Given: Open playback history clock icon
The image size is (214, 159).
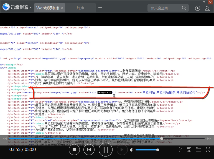Looking at the screenshot, I should click(x=197, y=8).
